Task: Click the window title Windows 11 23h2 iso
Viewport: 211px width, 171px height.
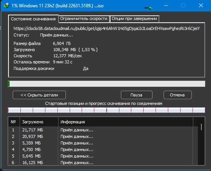Action: tap(57, 6)
